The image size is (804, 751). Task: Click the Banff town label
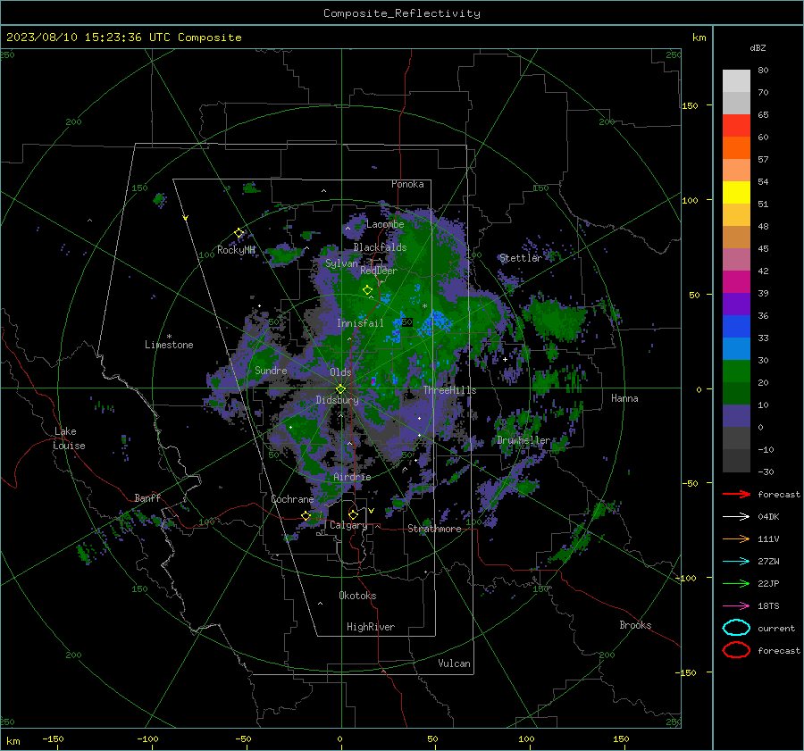pyautogui.click(x=147, y=498)
